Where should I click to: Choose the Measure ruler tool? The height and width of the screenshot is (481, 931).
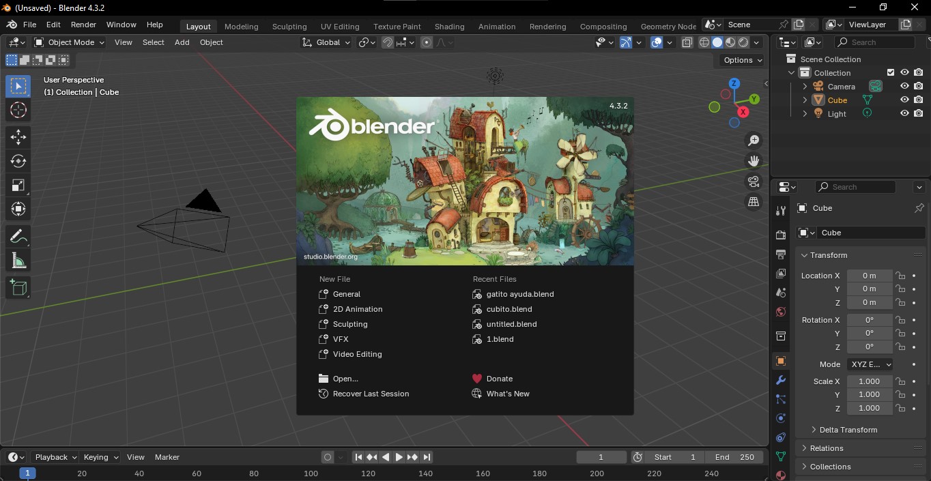(18, 261)
